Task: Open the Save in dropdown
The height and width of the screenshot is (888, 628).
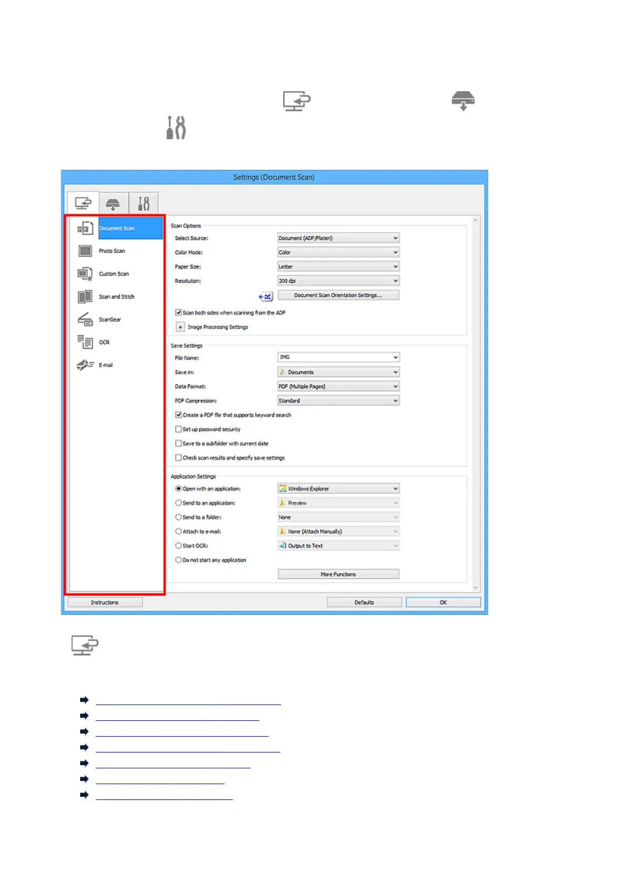Action: [339, 372]
